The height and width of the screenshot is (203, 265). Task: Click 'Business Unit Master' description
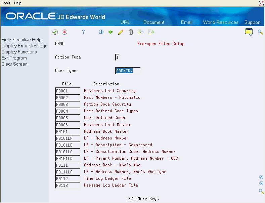(x=107, y=125)
